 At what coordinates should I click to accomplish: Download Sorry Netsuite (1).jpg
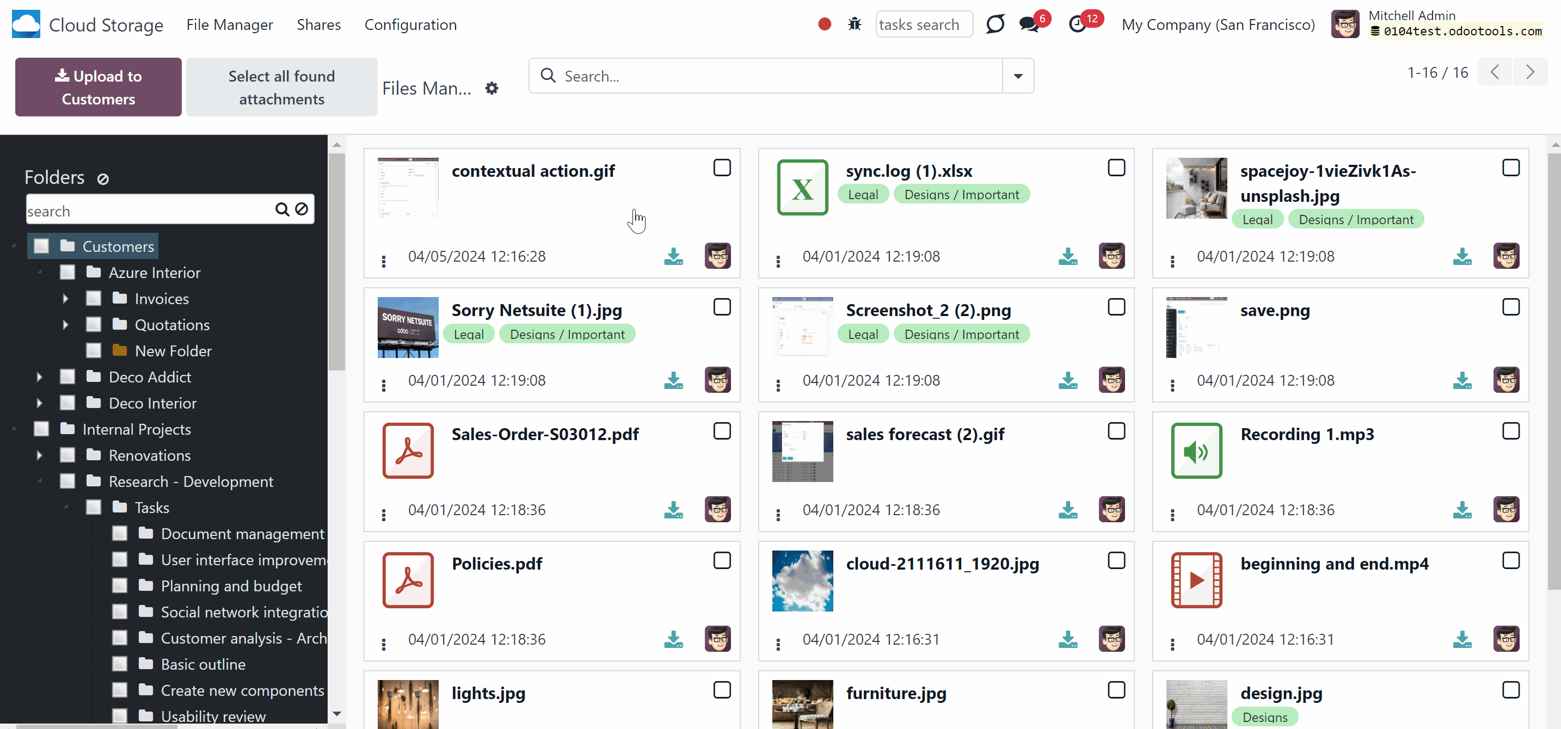click(673, 380)
